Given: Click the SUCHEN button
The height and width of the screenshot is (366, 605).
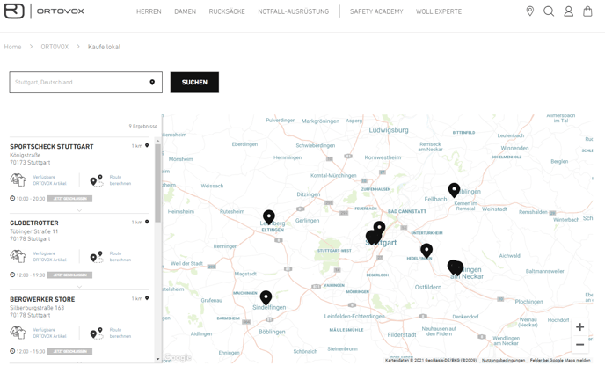Looking at the screenshot, I should pos(194,82).
